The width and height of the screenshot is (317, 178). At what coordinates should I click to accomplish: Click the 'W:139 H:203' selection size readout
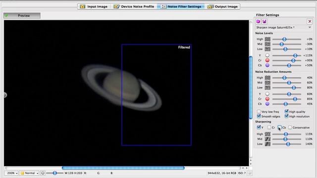tap(73, 173)
